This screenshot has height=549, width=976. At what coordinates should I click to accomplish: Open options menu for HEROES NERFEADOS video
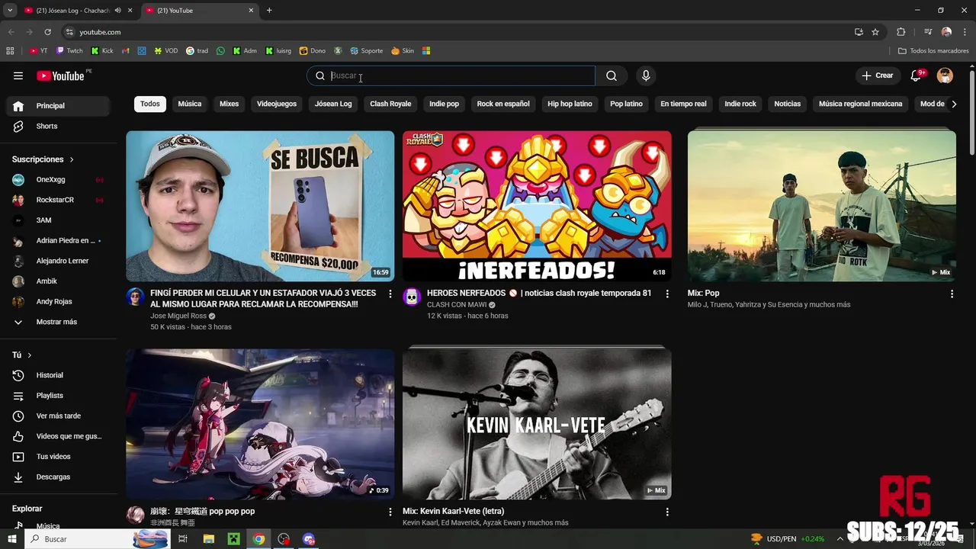click(667, 294)
